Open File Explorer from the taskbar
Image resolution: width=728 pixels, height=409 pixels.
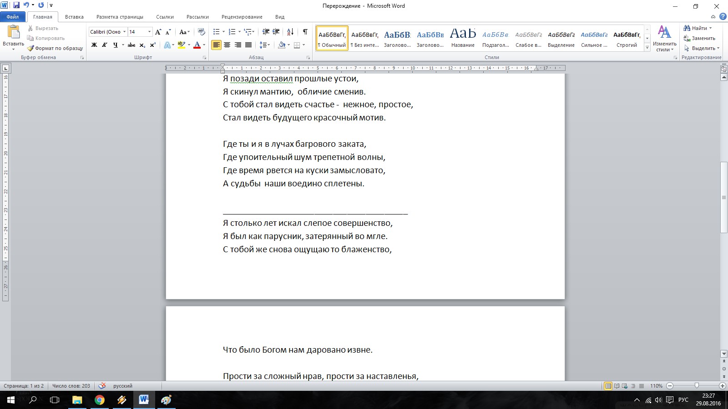(77, 400)
